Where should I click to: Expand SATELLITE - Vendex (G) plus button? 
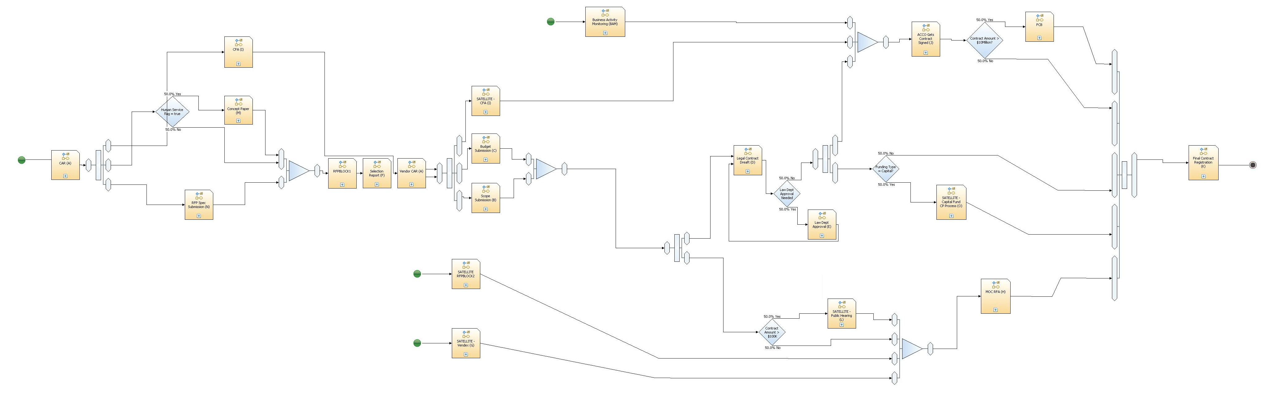point(465,354)
